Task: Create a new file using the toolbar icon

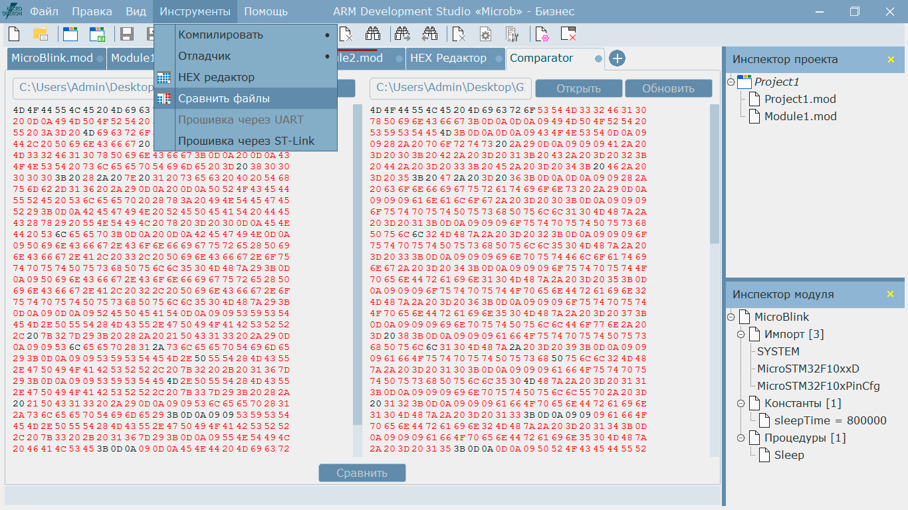Action: click(13, 33)
